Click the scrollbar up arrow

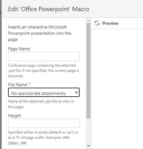click(x=88, y=20)
